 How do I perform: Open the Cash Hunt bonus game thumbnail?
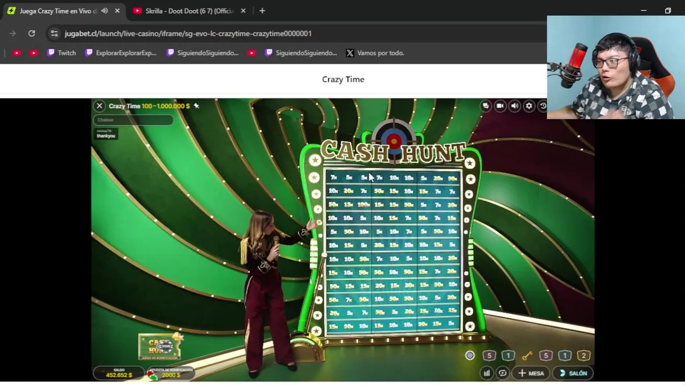coord(160,346)
